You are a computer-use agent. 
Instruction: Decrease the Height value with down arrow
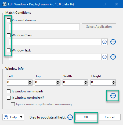[x=114, y=84]
